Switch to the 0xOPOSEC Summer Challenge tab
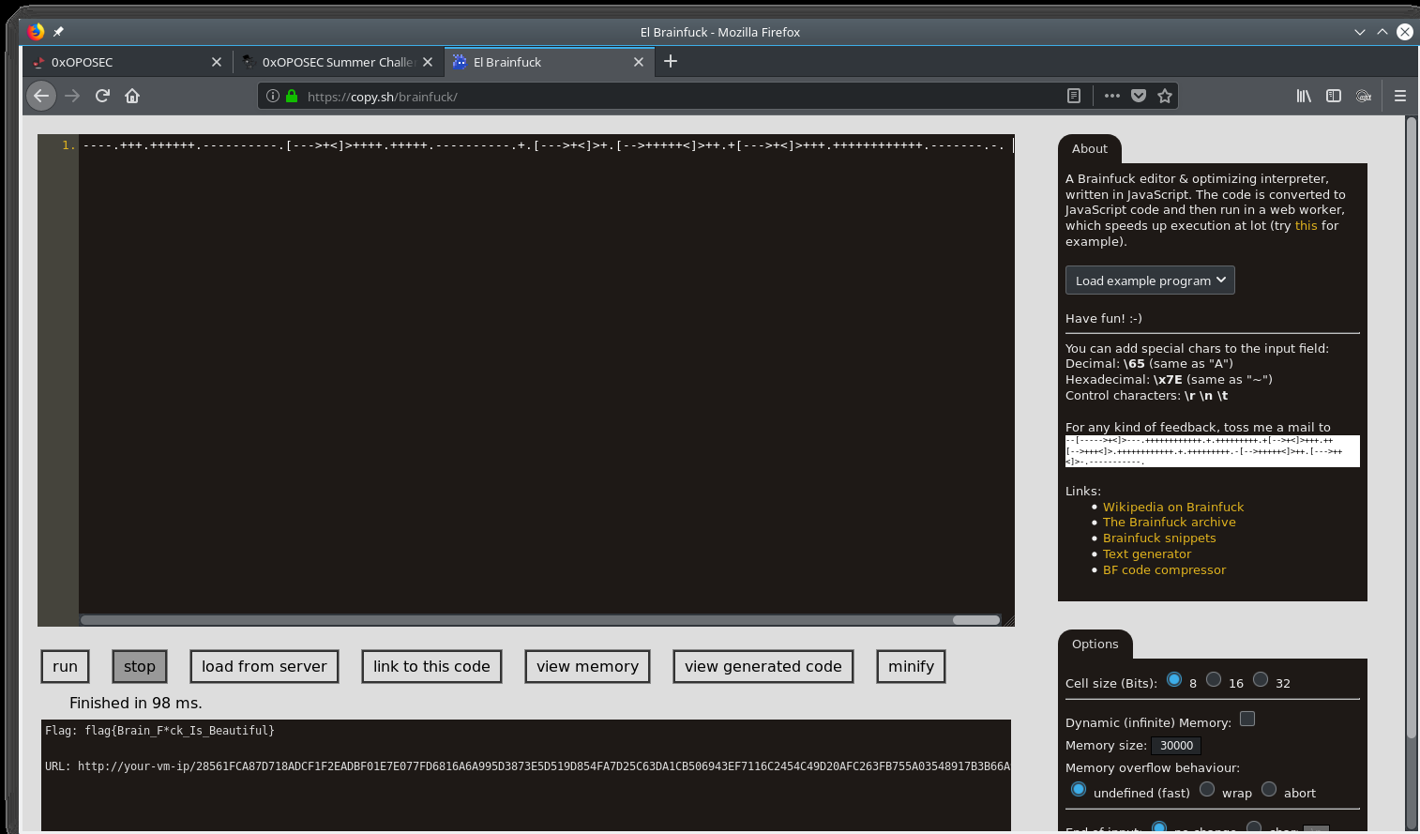The image size is (1420, 834). click(x=338, y=62)
